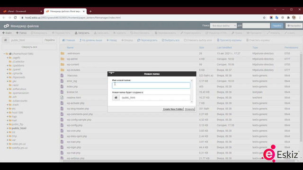Select the wp-login.php file row
The height and width of the screenshot is (170, 303).
180,147
